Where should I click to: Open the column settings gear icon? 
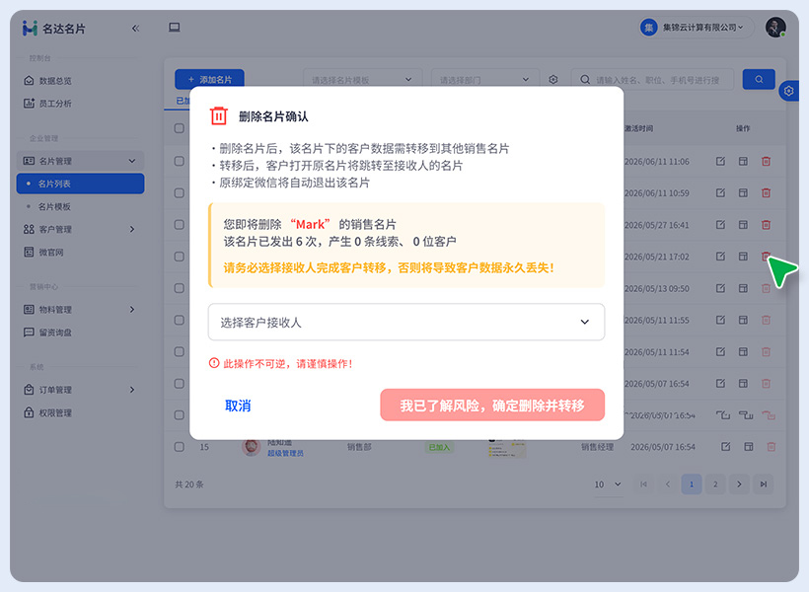point(553,80)
